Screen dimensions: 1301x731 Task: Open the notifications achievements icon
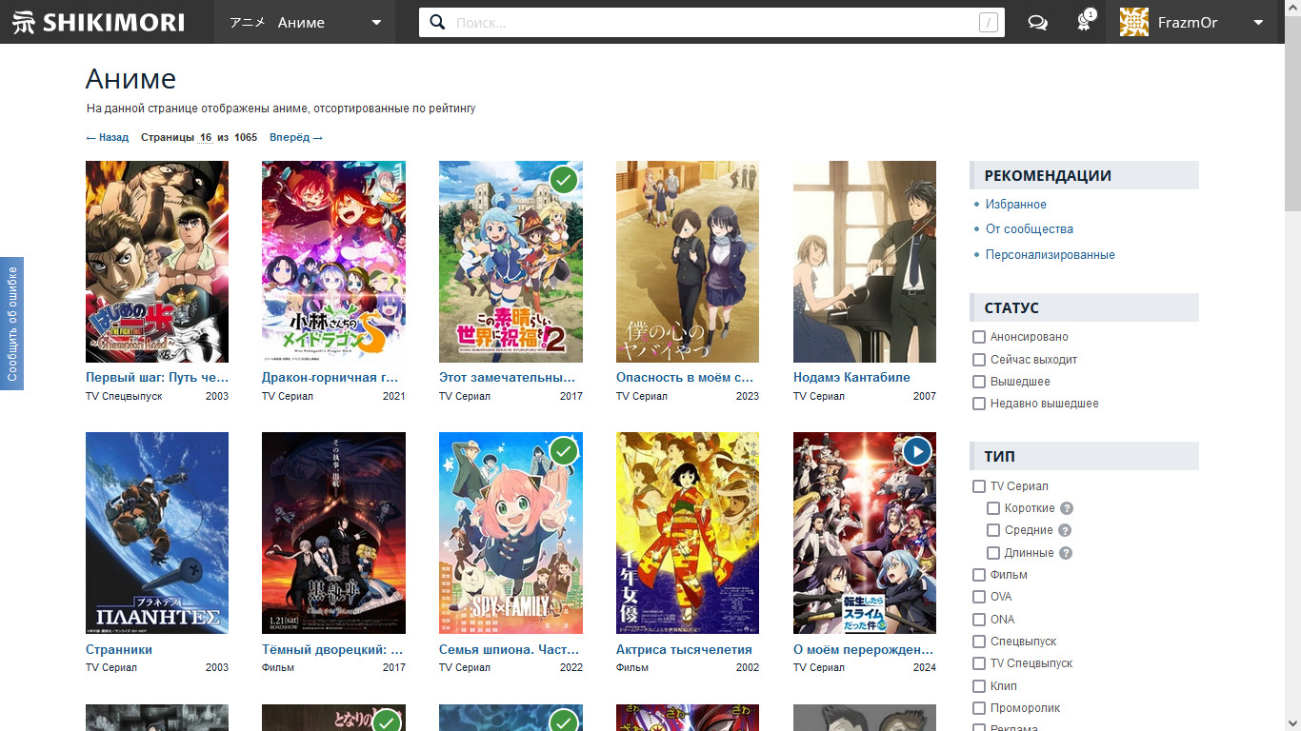(1085, 21)
